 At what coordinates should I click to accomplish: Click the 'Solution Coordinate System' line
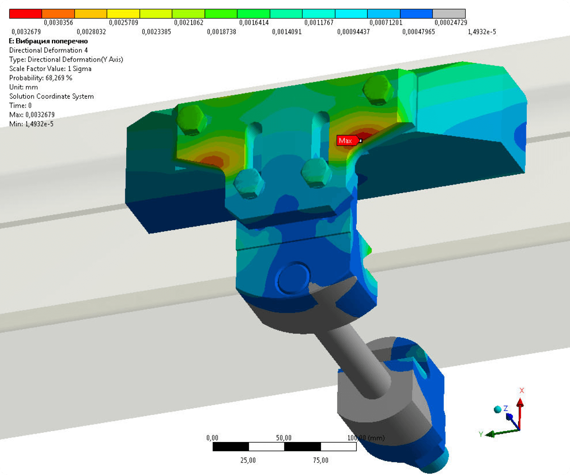click(x=52, y=96)
